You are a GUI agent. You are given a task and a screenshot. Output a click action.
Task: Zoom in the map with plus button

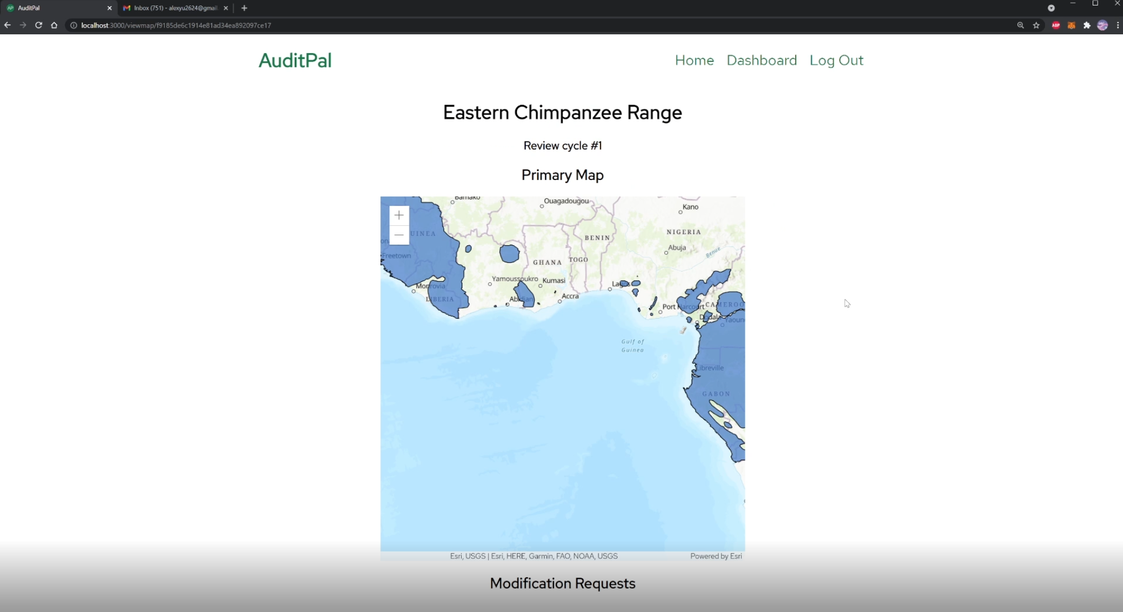[399, 215]
